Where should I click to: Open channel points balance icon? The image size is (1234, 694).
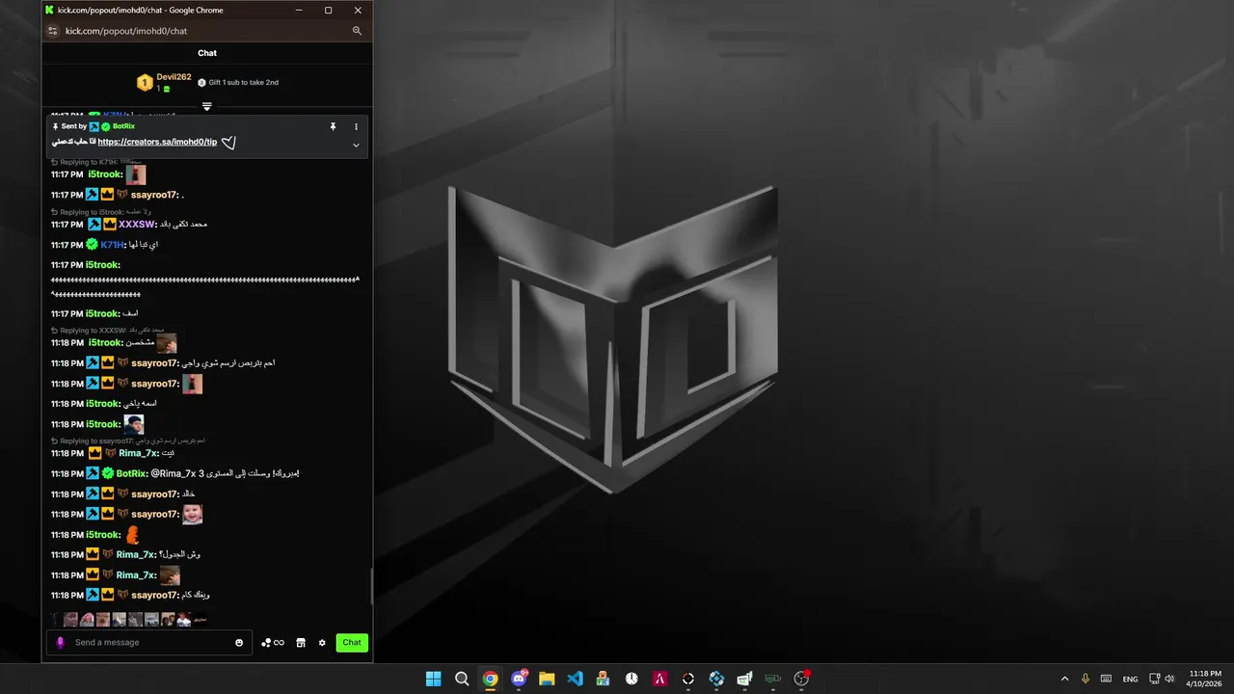[273, 643]
